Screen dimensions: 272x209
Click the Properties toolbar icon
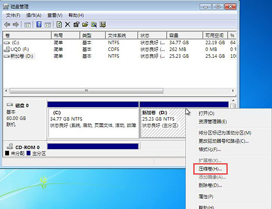[76, 24]
